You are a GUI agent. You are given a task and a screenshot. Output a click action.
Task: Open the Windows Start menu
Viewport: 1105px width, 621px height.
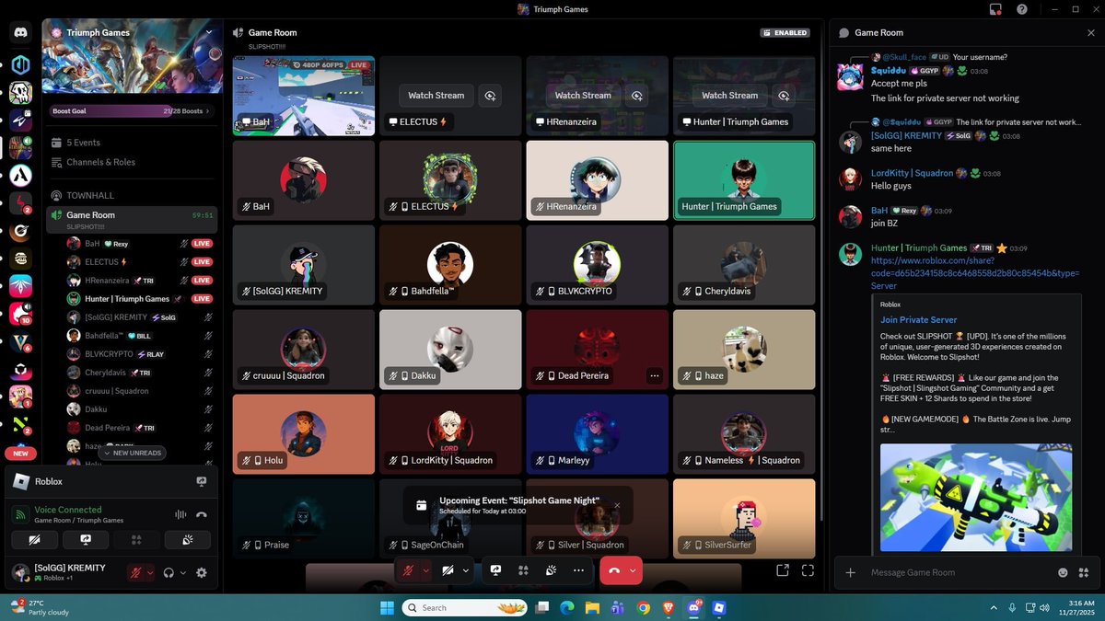(x=386, y=607)
